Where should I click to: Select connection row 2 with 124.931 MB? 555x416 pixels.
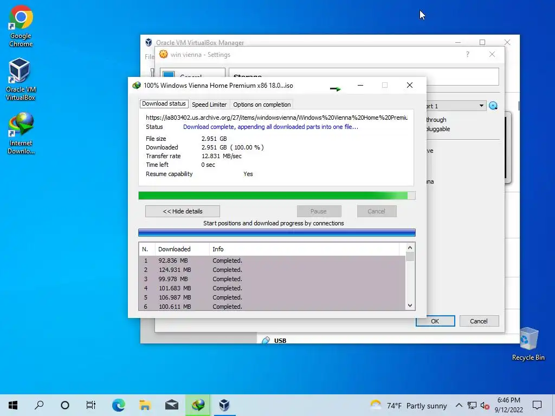272,270
